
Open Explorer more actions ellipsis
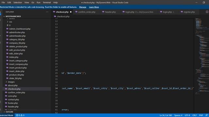47,12
